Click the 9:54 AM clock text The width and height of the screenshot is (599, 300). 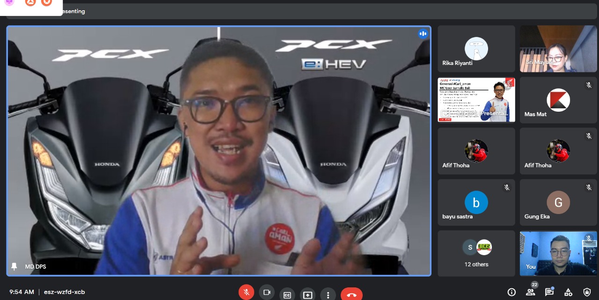click(22, 292)
